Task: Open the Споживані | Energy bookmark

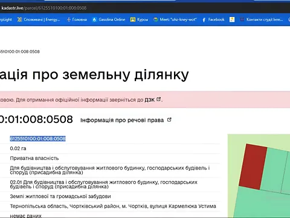Action: 39,19
